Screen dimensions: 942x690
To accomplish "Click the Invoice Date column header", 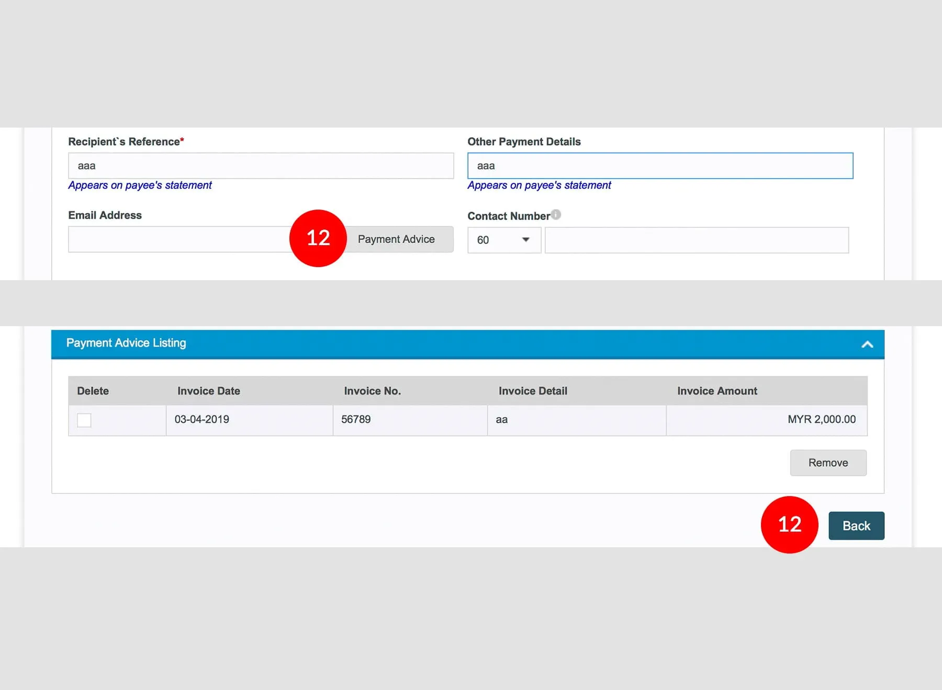I will 208,391.
